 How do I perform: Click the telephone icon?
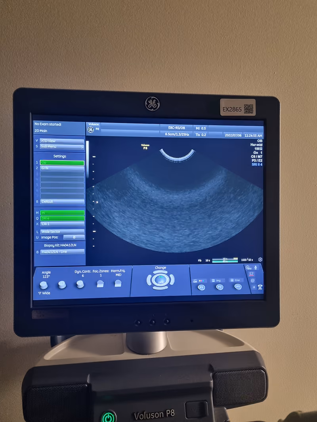[260, 287]
